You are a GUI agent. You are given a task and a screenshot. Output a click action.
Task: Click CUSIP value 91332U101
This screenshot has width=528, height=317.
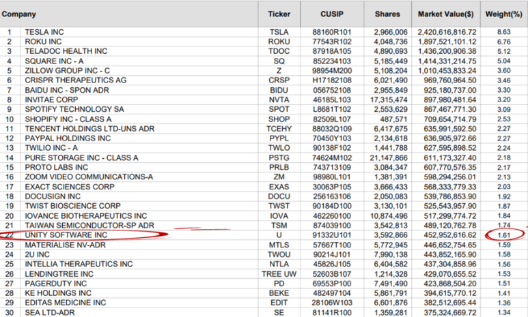point(332,235)
